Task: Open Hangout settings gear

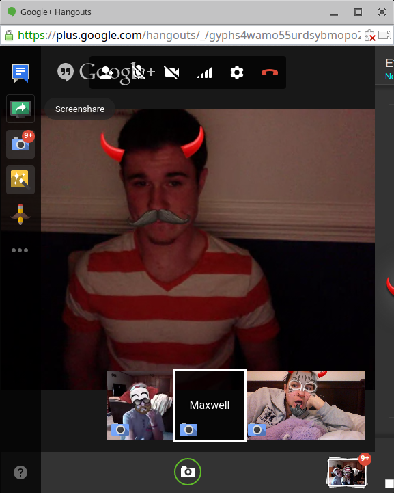Action: (237, 72)
